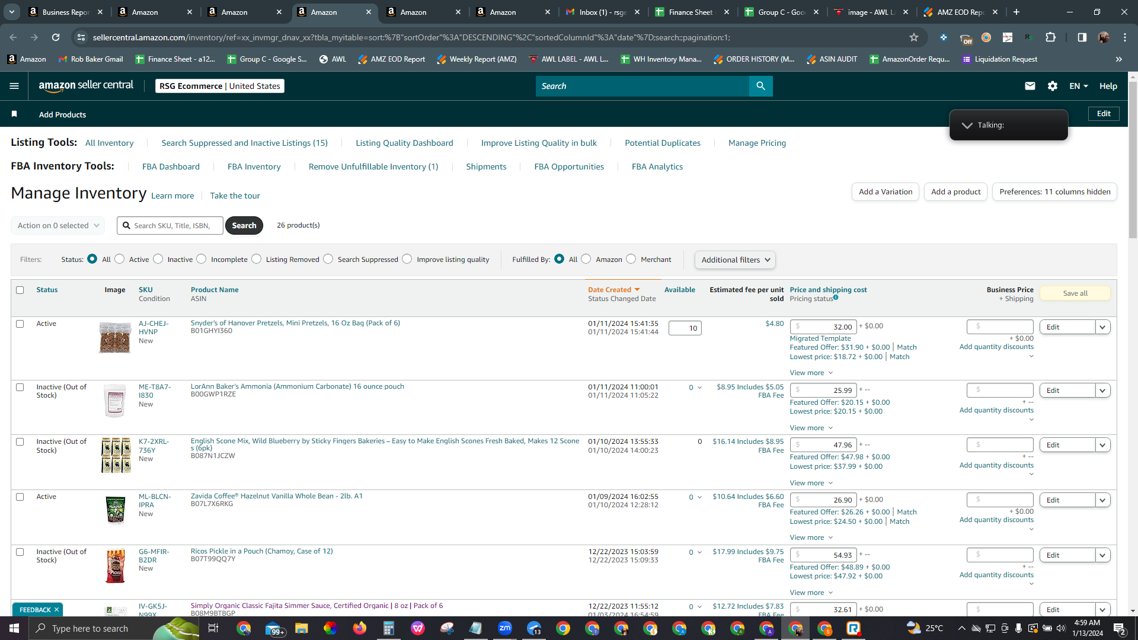Image resolution: width=1138 pixels, height=640 pixels.
Task: Open Firefox from the taskbar
Action: point(360,628)
